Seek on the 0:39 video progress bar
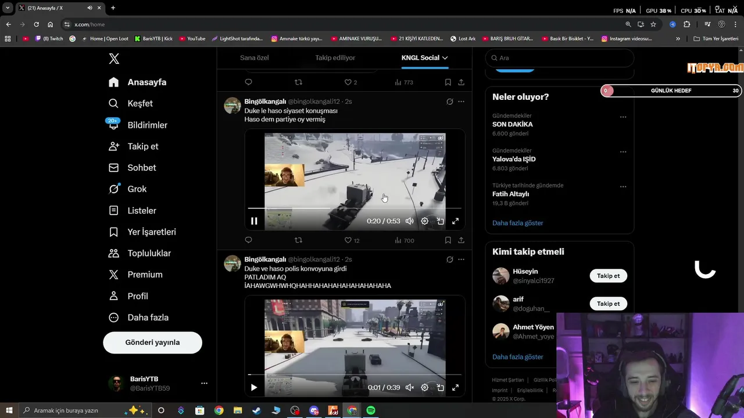 355,374
